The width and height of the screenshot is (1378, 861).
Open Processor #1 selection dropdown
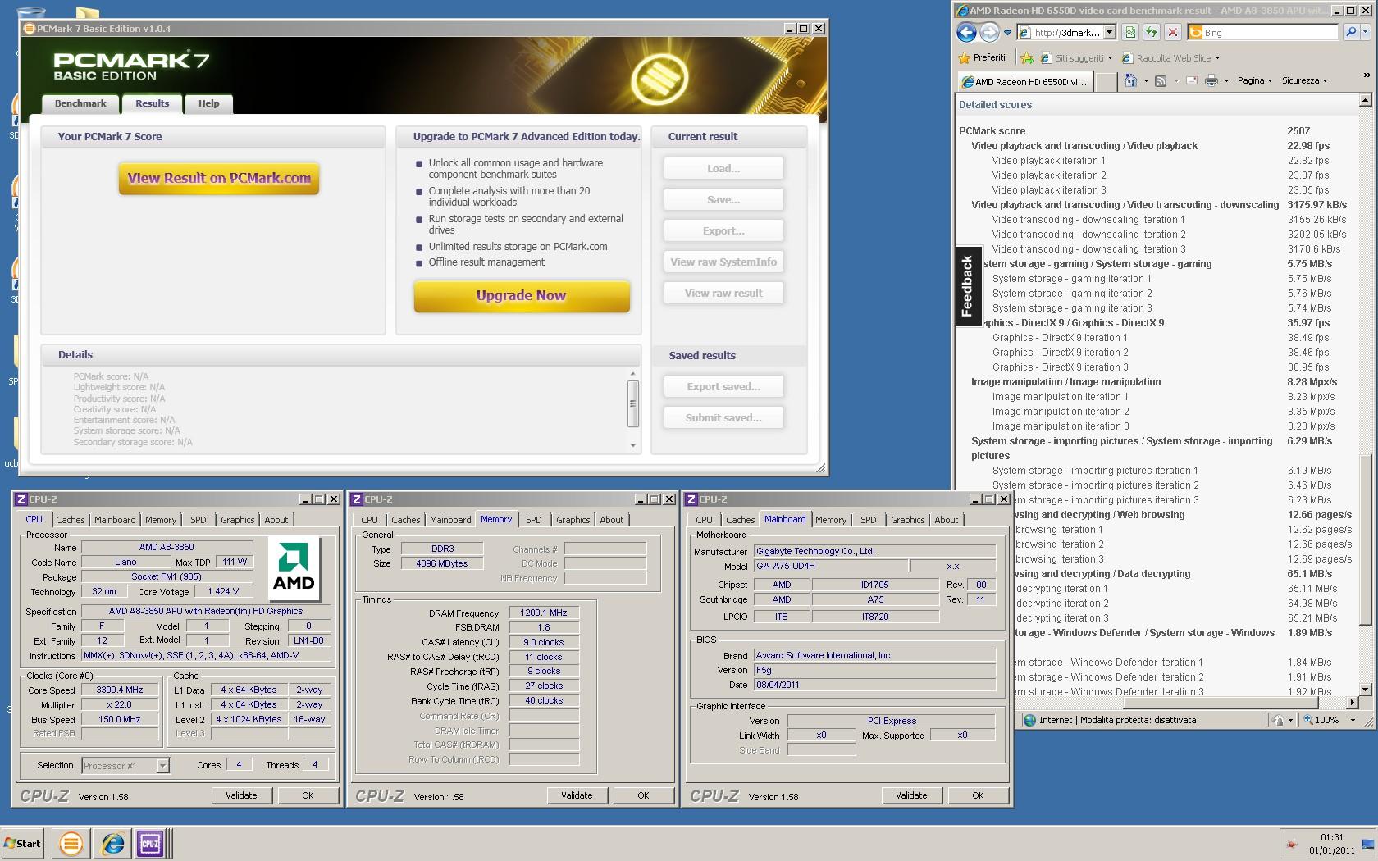click(162, 766)
